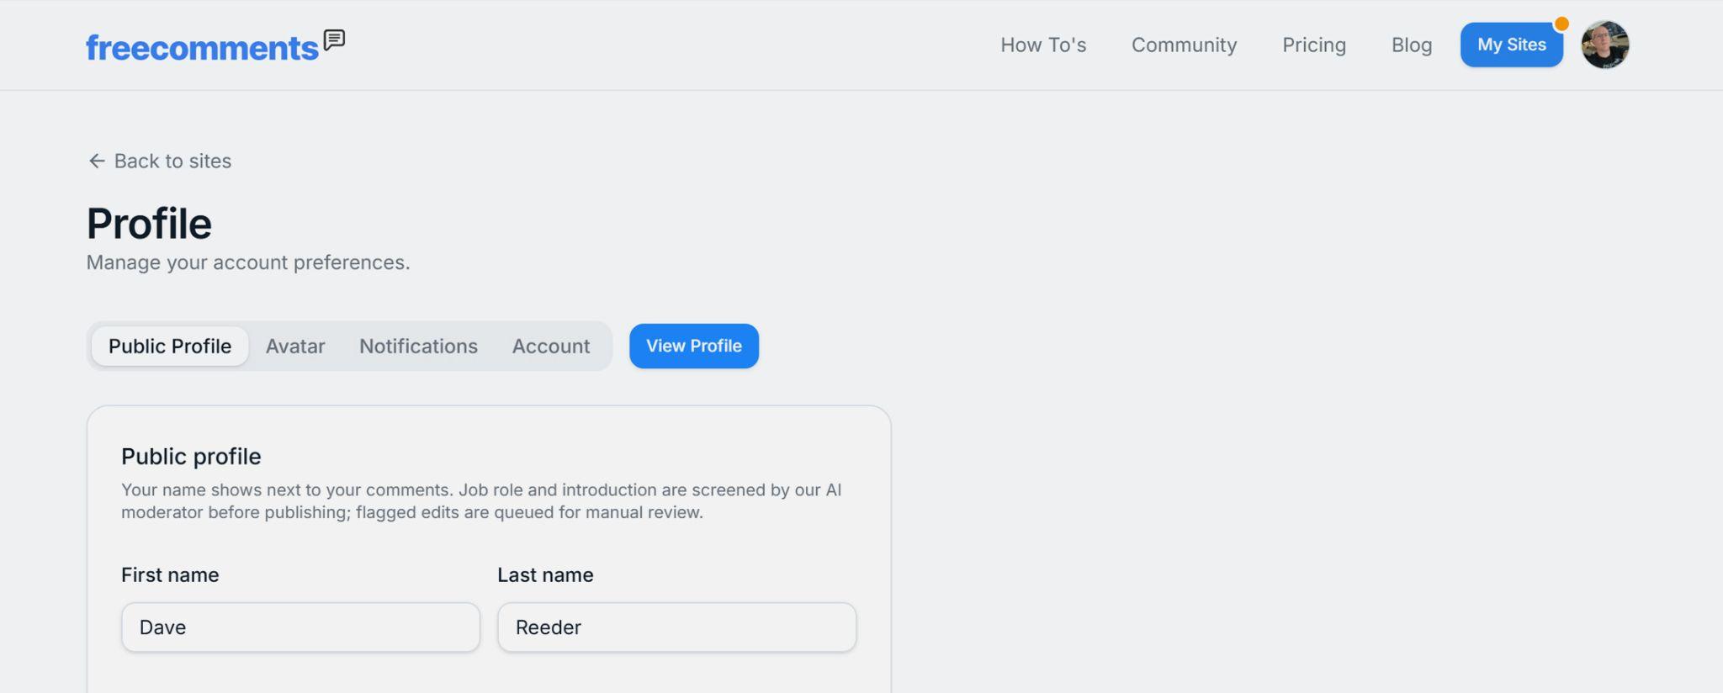Open the Account tab
1723x693 pixels.
click(x=551, y=346)
